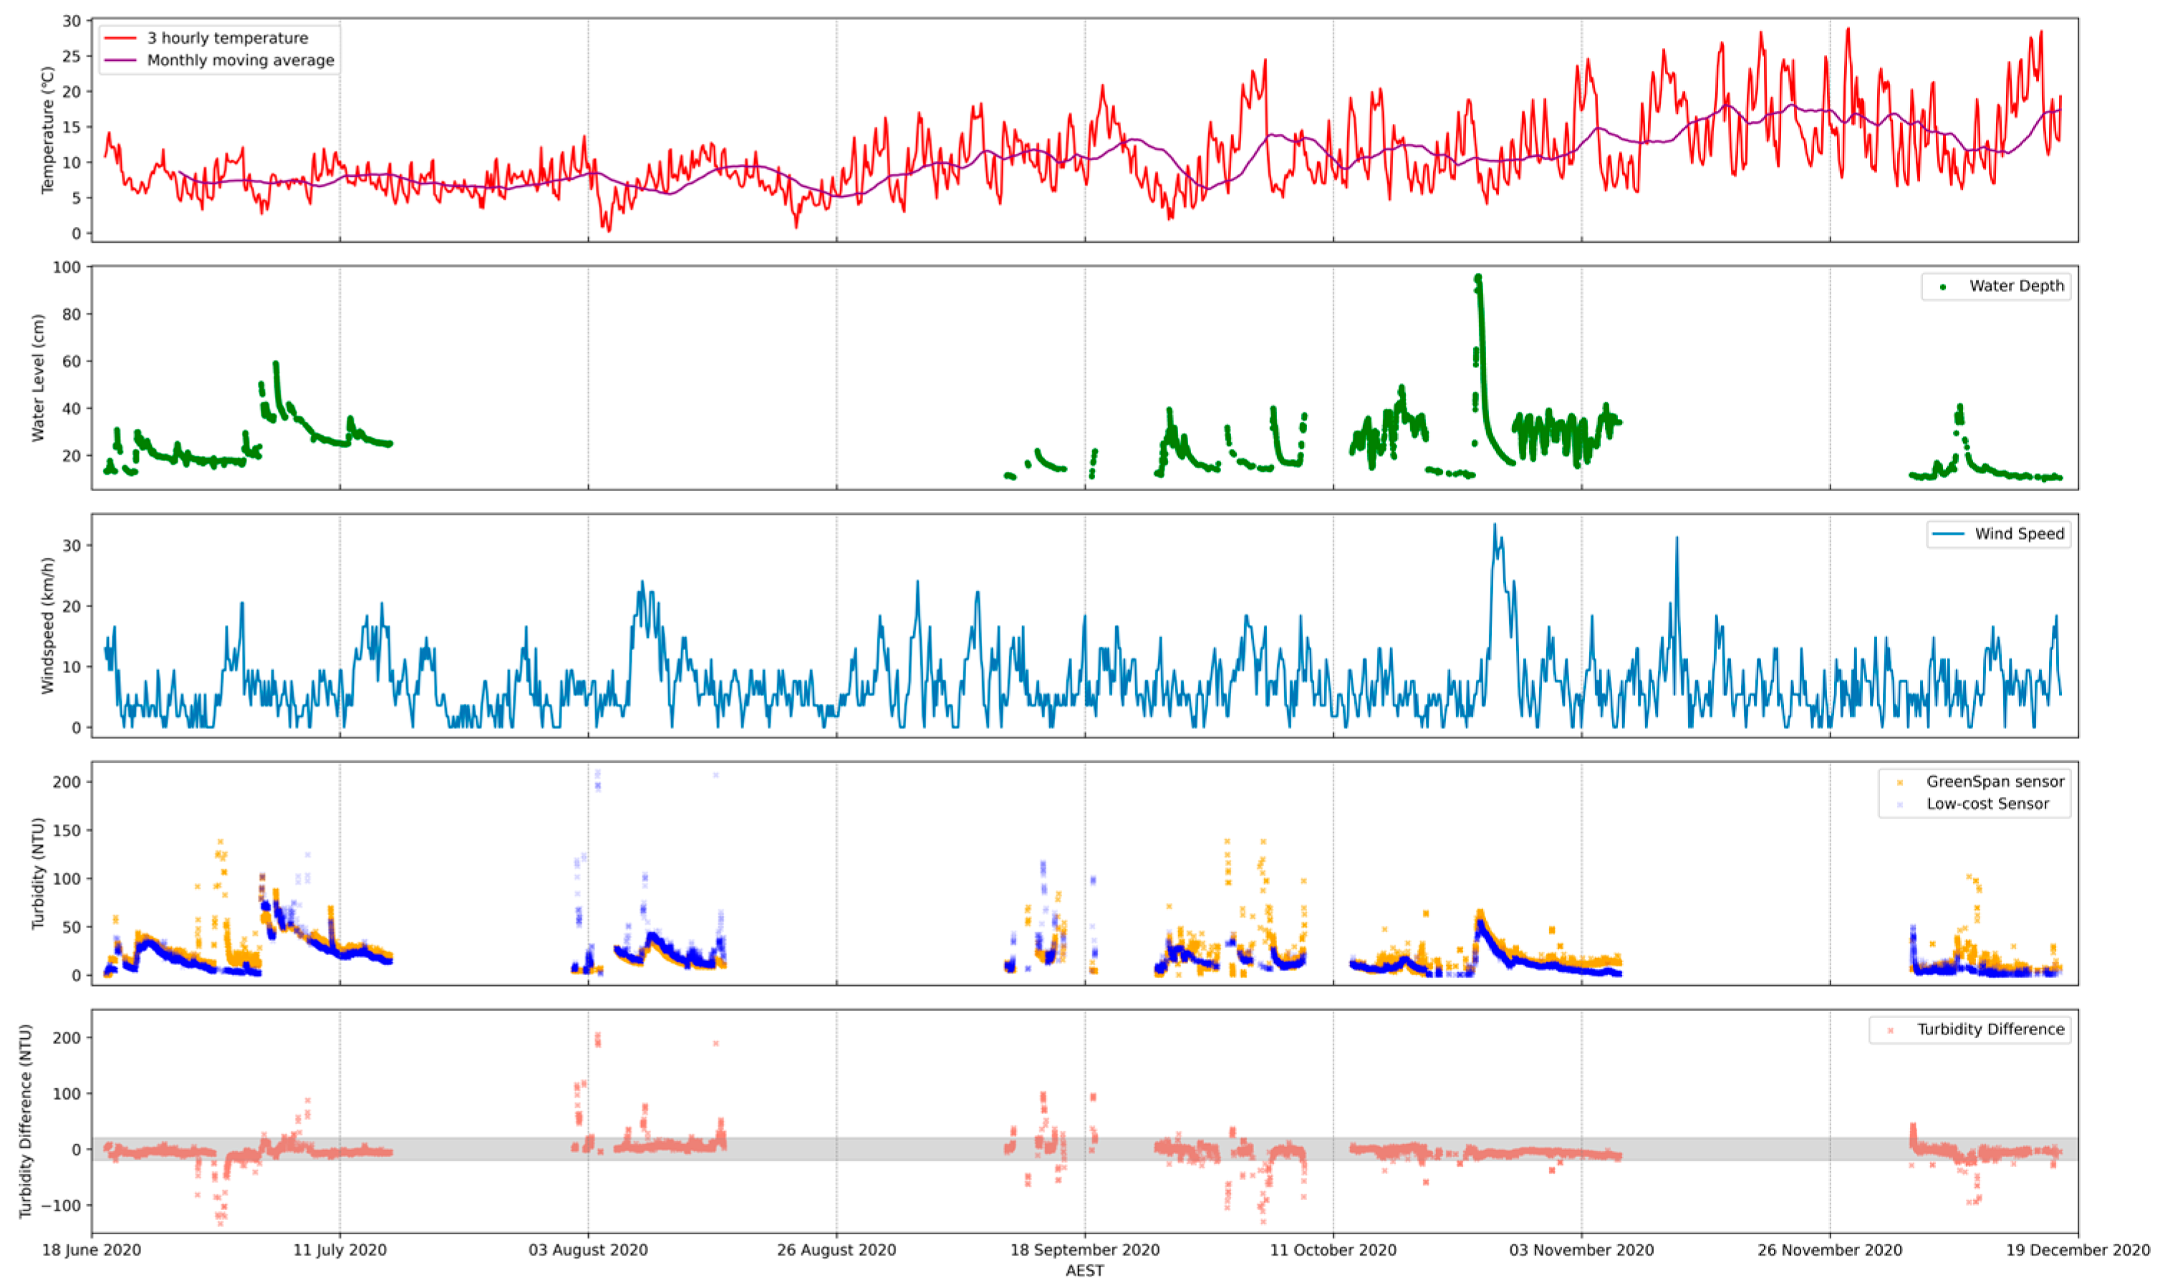Viewport: 2160px width, 1288px height.
Task: Click the 'Temperature (°C)' y-axis title
Action: click(x=48, y=130)
